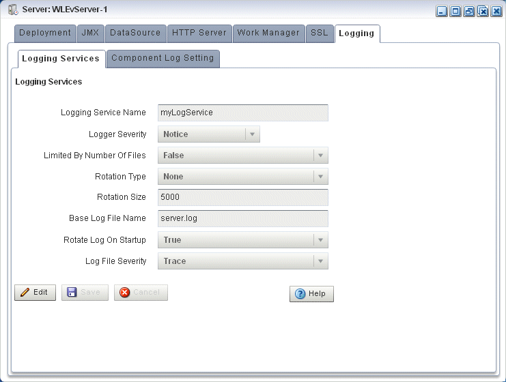Image resolution: width=506 pixels, height=382 pixels.
Task: Click the Rotation Size field
Action: tap(242, 197)
